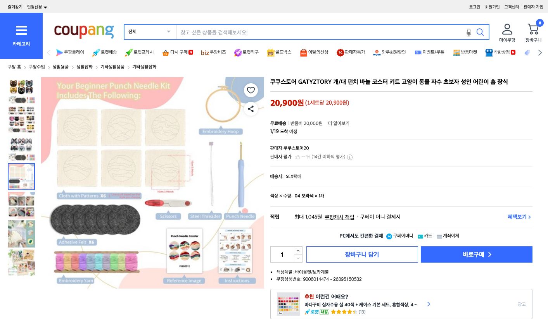This screenshot has width=548, height=330.
Task: Click the product search input field
Action: 310,32
